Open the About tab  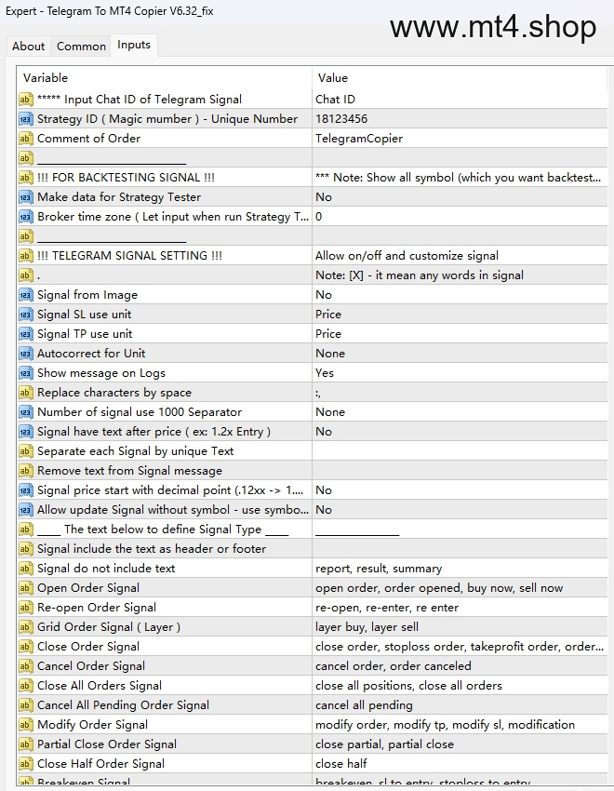(x=28, y=46)
